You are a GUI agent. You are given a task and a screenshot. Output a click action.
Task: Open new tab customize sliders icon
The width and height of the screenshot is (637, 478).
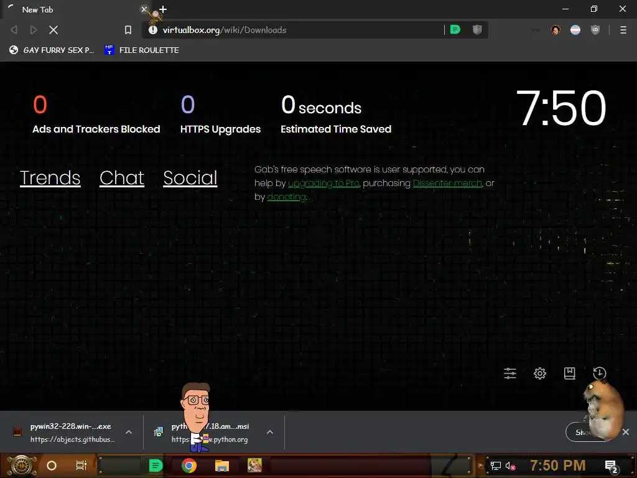coord(510,373)
